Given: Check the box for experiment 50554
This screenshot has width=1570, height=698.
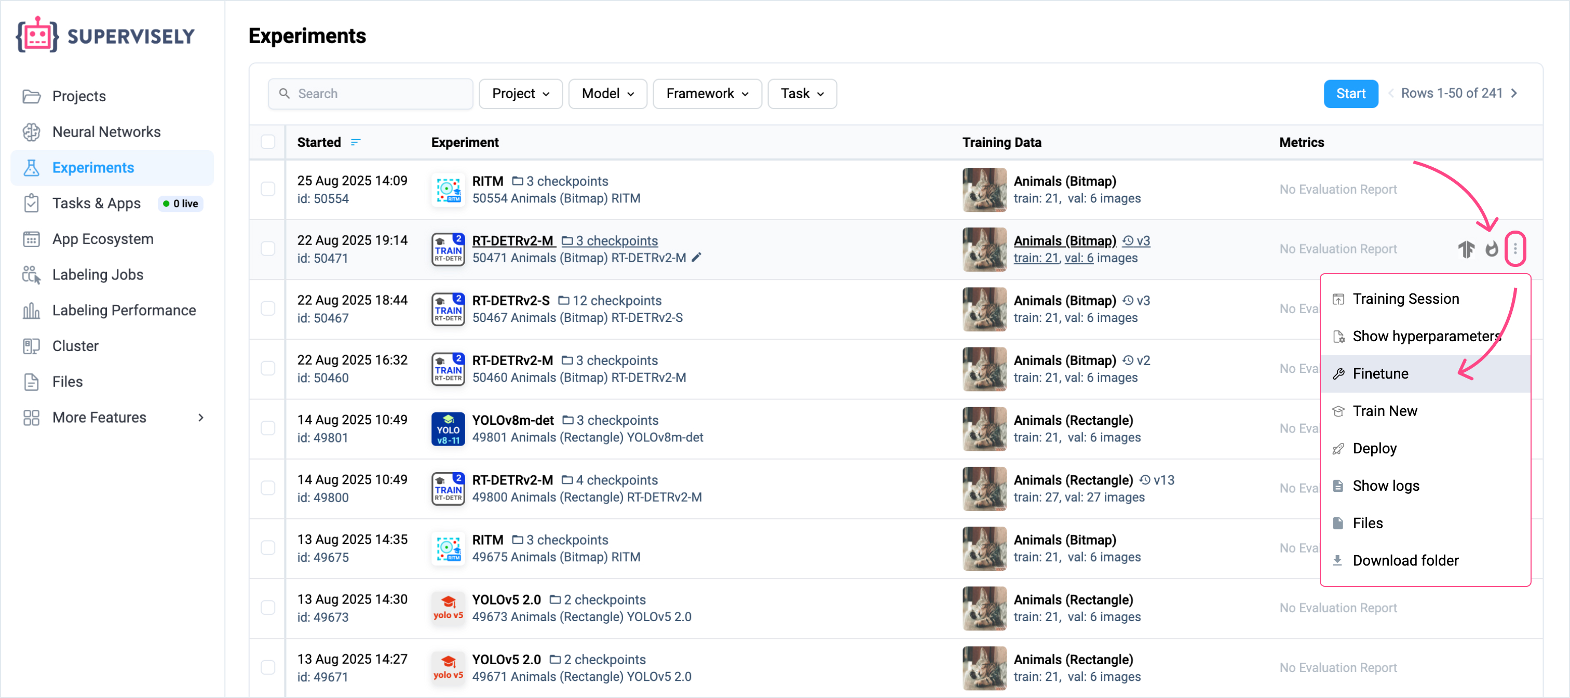Looking at the screenshot, I should [267, 189].
